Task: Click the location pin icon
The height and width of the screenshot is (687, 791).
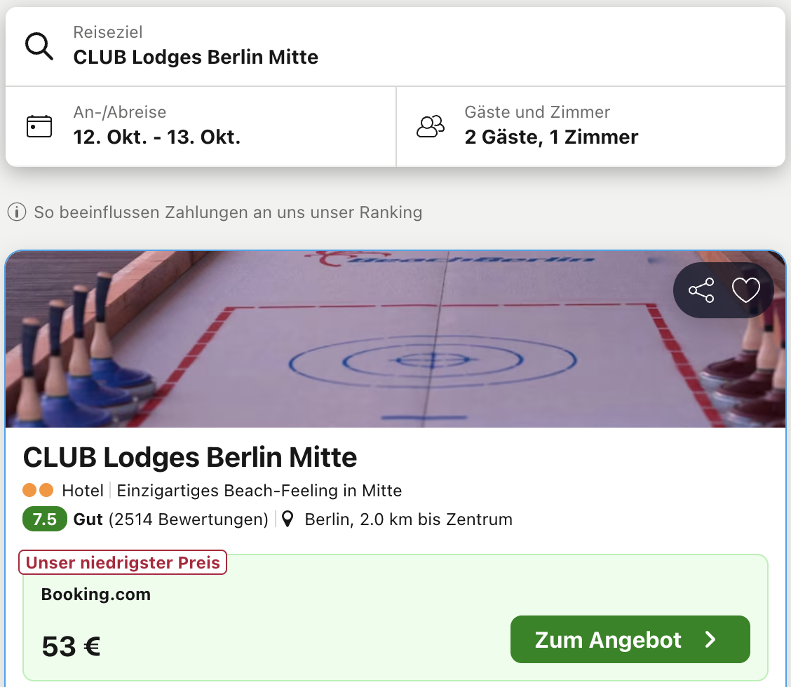Action: coord(287,519)
